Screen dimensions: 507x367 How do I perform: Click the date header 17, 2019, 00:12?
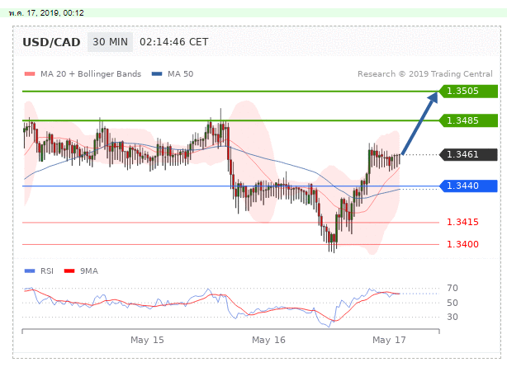pos(46,13)
